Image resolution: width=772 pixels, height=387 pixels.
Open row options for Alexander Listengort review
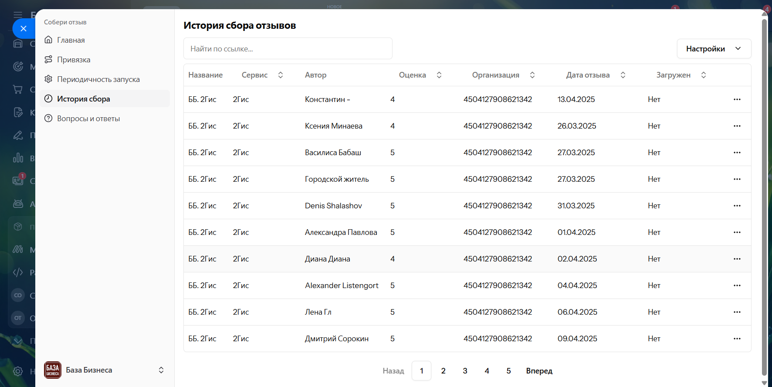click(x=737, y=285)
